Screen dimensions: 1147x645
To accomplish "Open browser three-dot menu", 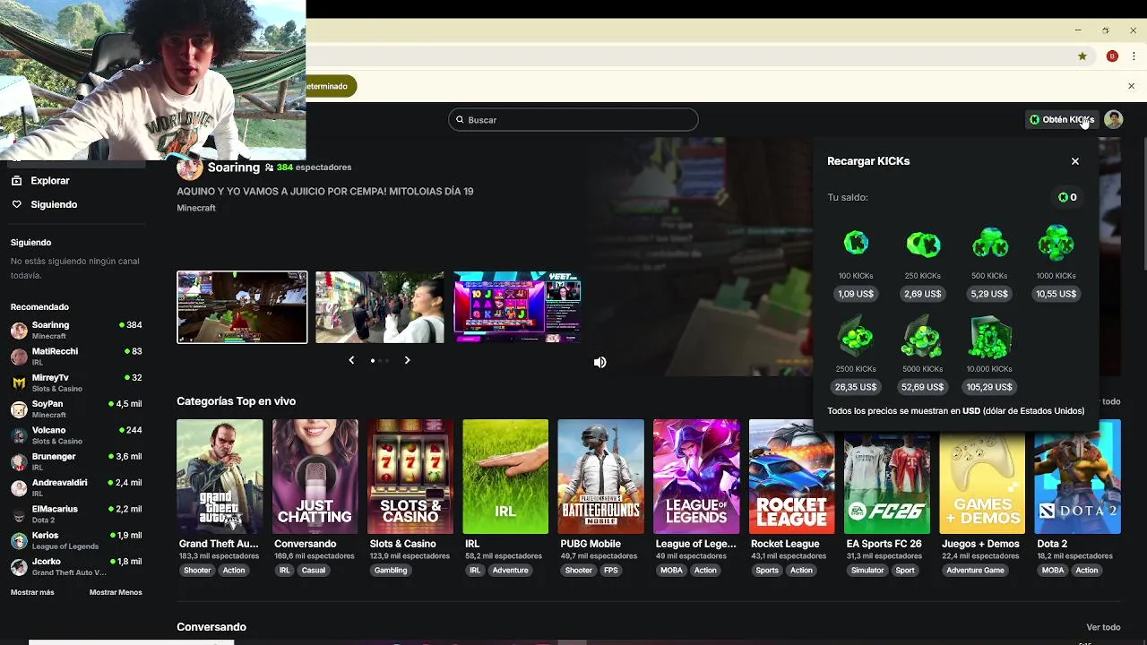I will [x=1134, y=56].
